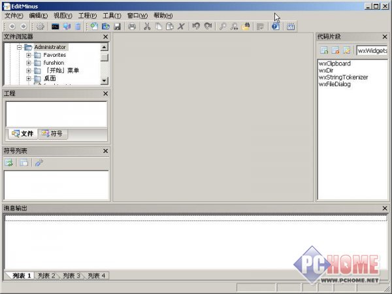Select wxStringTokenizer snippet

343,77
